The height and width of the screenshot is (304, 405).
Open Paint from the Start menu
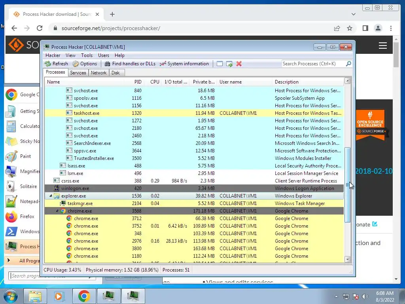pyautogui.click(x=22, y=156)
